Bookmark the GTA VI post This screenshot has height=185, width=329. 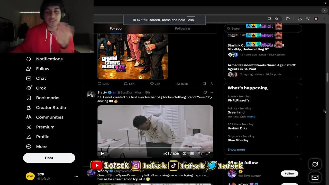[x=204, y=84]
